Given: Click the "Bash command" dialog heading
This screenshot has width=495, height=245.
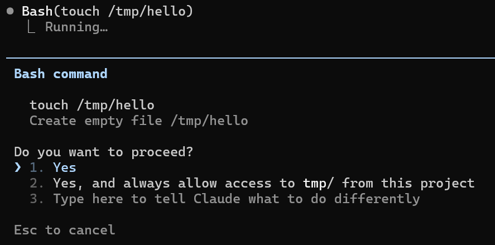Looking at the screenshot, I should pyautogui.click(x=61, y=74).
